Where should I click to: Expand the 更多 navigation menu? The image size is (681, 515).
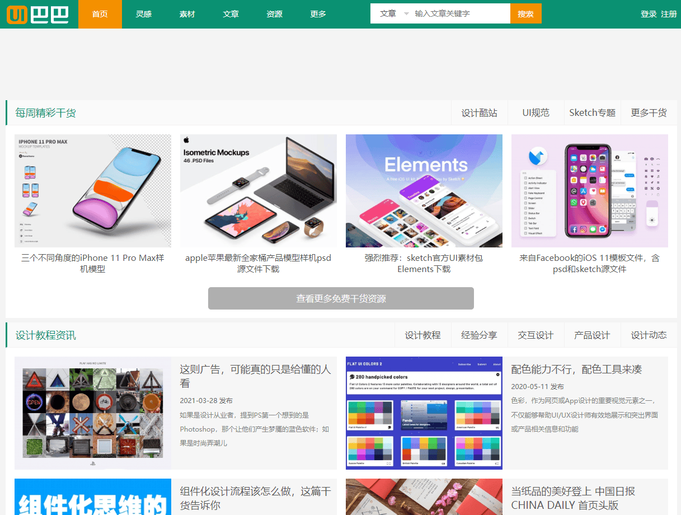pos(318,14)
